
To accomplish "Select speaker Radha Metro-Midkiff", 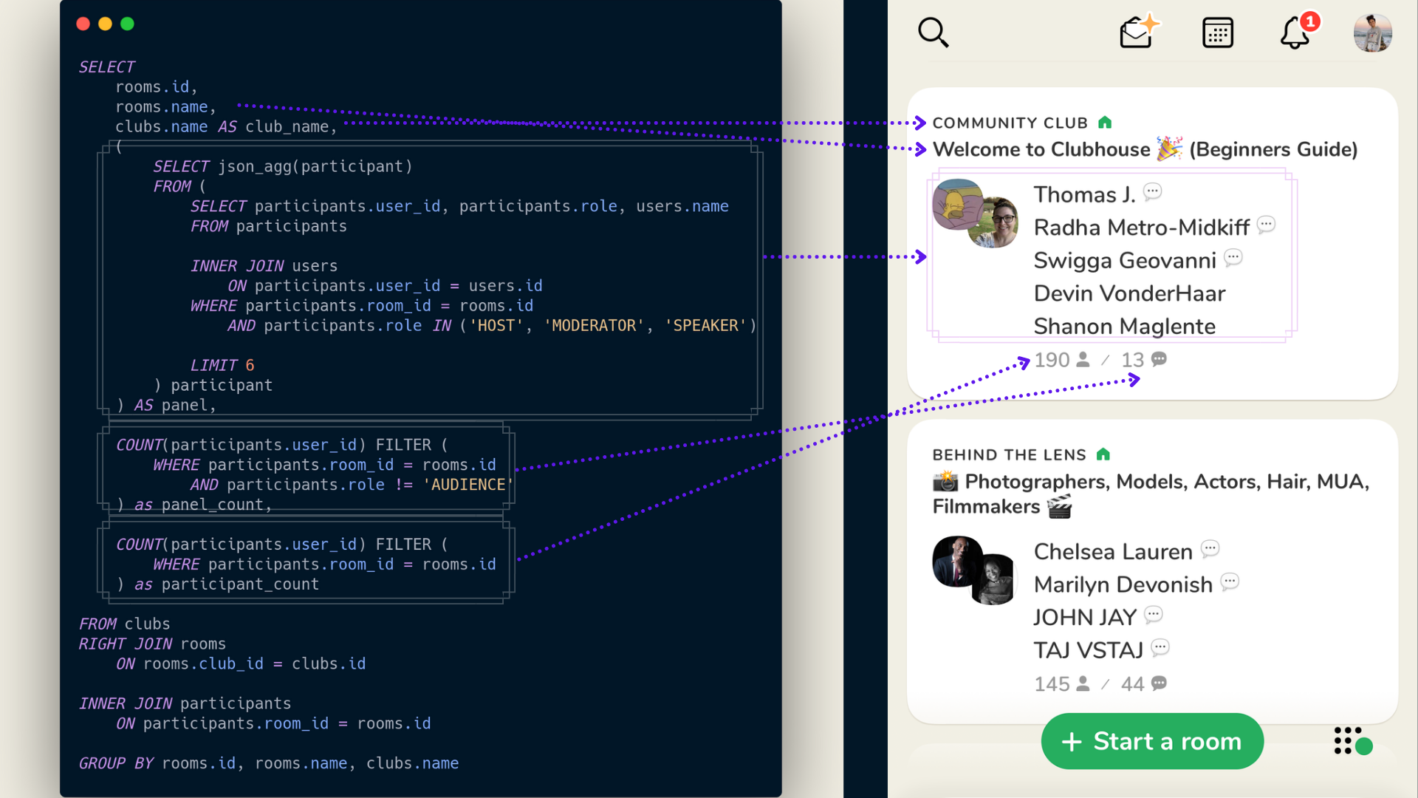I will [x=1141, y=227].
